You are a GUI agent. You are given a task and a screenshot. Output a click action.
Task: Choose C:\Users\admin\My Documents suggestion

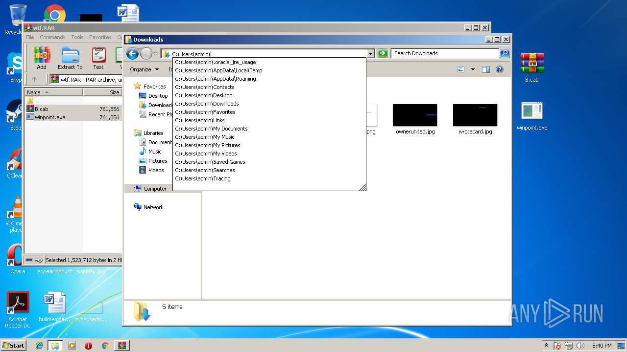[x=269, y=129]
